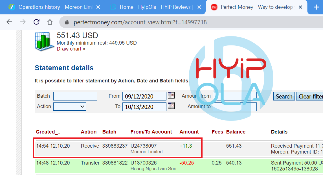
Task: Click account U13700326
Action: 144,163
